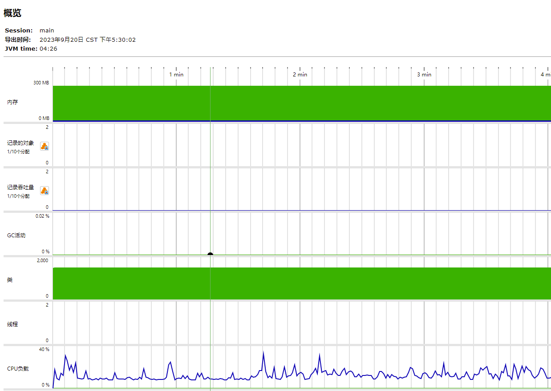Select the 1 min timeline label
Screen dimensions: 551x391
(176, 75)
